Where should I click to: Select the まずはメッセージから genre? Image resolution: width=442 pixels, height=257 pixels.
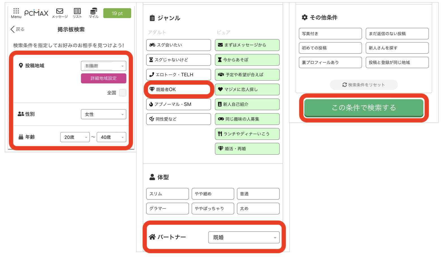point(247,45)
